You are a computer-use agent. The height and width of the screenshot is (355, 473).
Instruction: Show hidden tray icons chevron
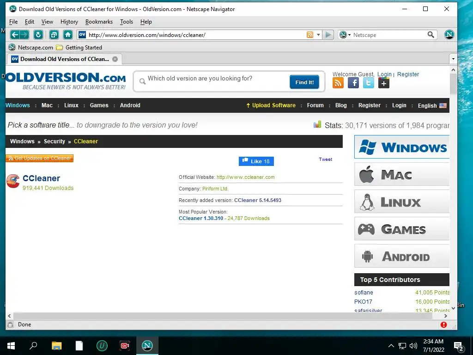click(x=391, y=346)
